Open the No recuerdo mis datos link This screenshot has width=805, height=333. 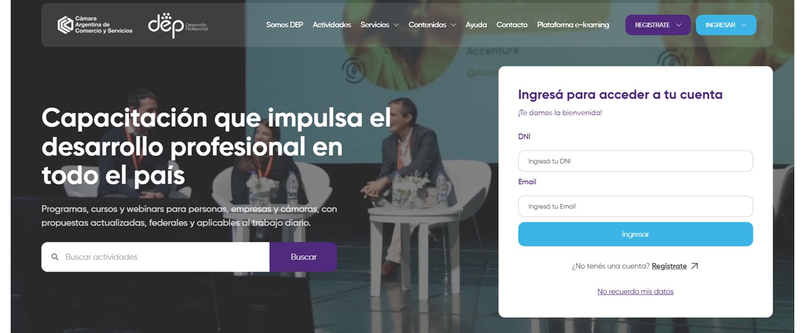coord(635,292)
